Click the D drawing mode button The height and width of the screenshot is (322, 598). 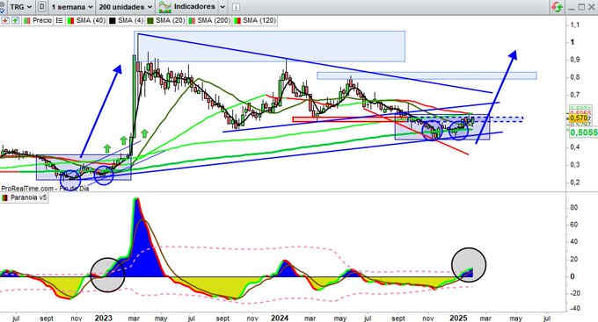pyautogui.click(x=42, y=6)
